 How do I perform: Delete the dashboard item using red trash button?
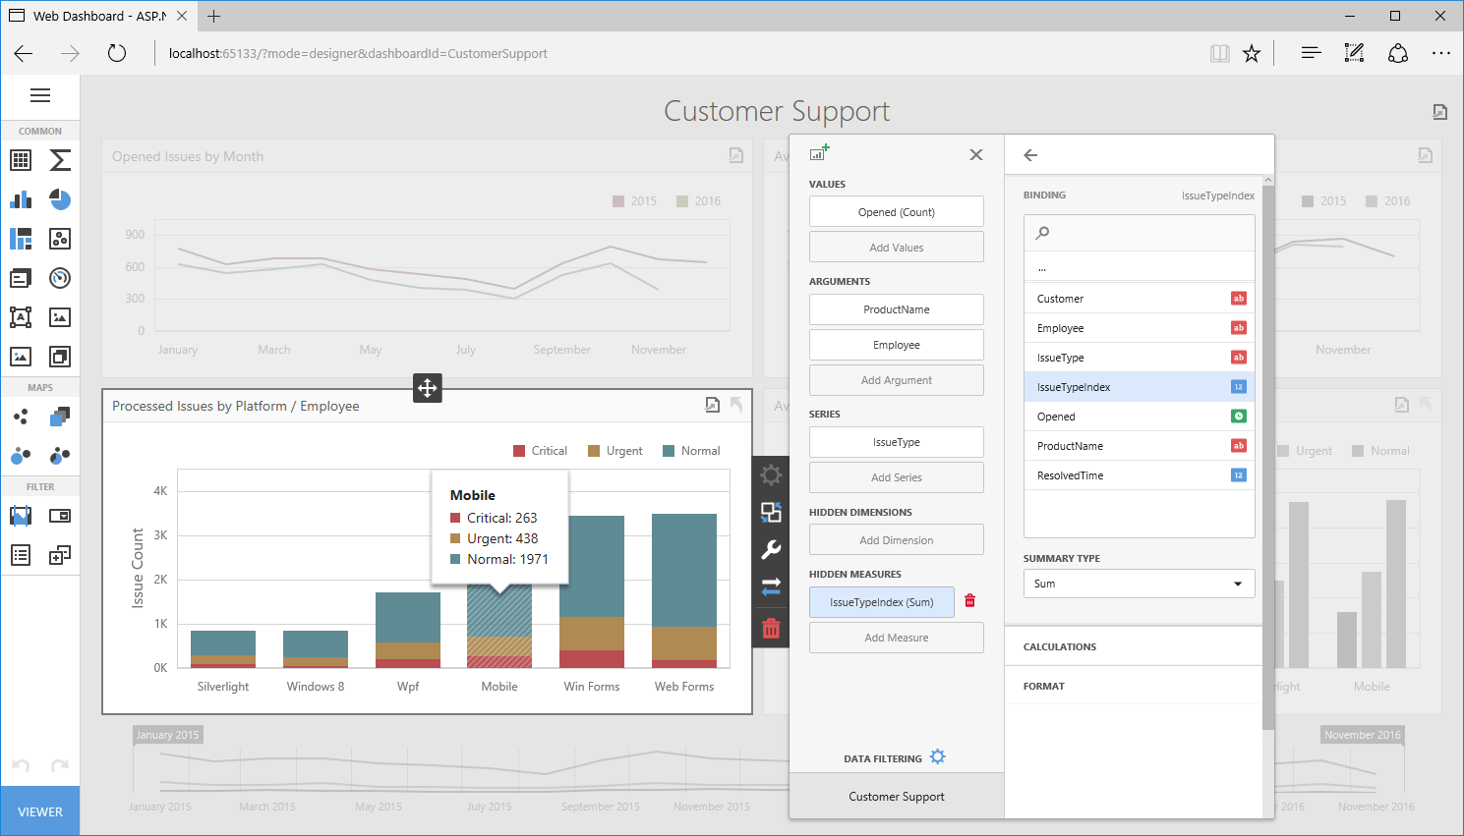(x=771, y=629)
